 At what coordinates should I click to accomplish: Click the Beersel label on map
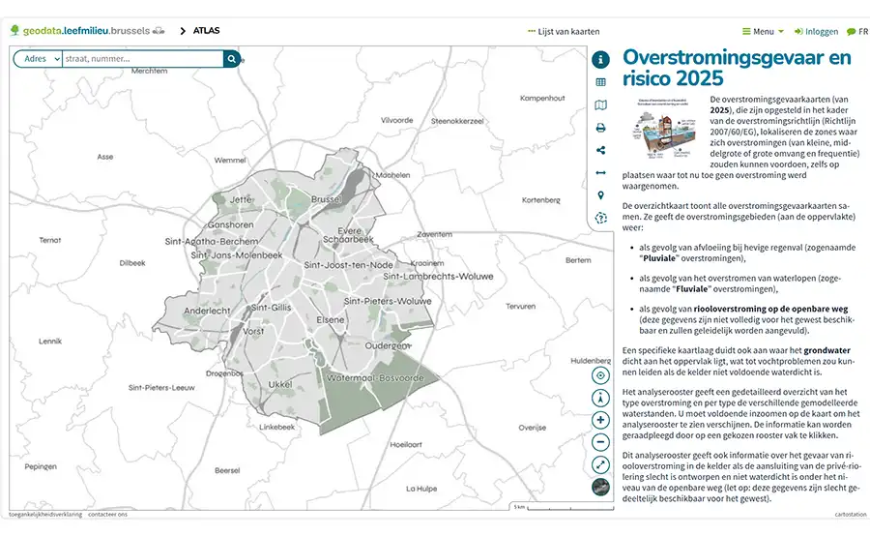(x=227, y=470)
